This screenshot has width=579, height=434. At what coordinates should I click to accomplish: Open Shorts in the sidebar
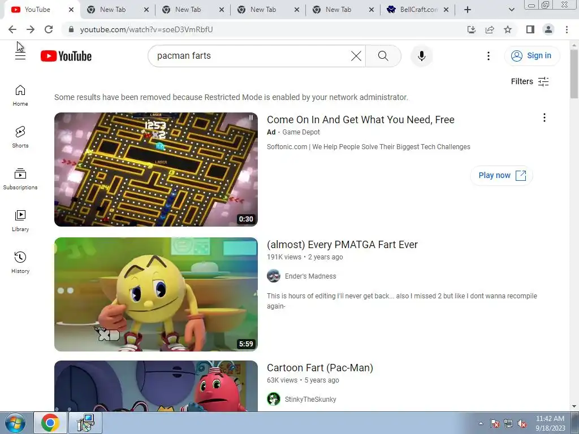20,137
